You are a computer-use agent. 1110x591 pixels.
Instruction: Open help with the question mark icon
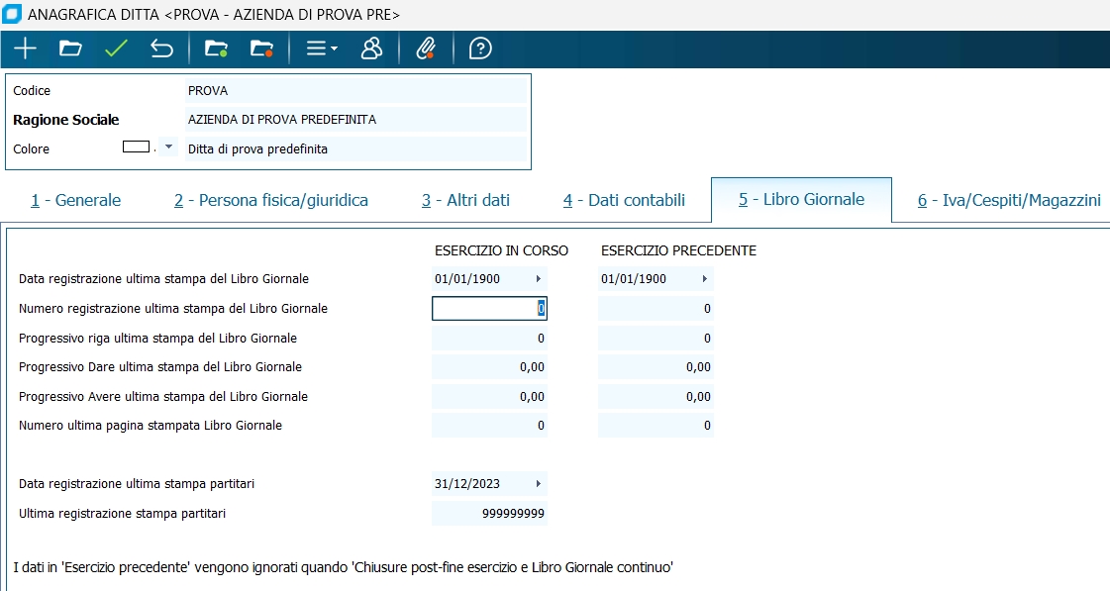point(480,49)
